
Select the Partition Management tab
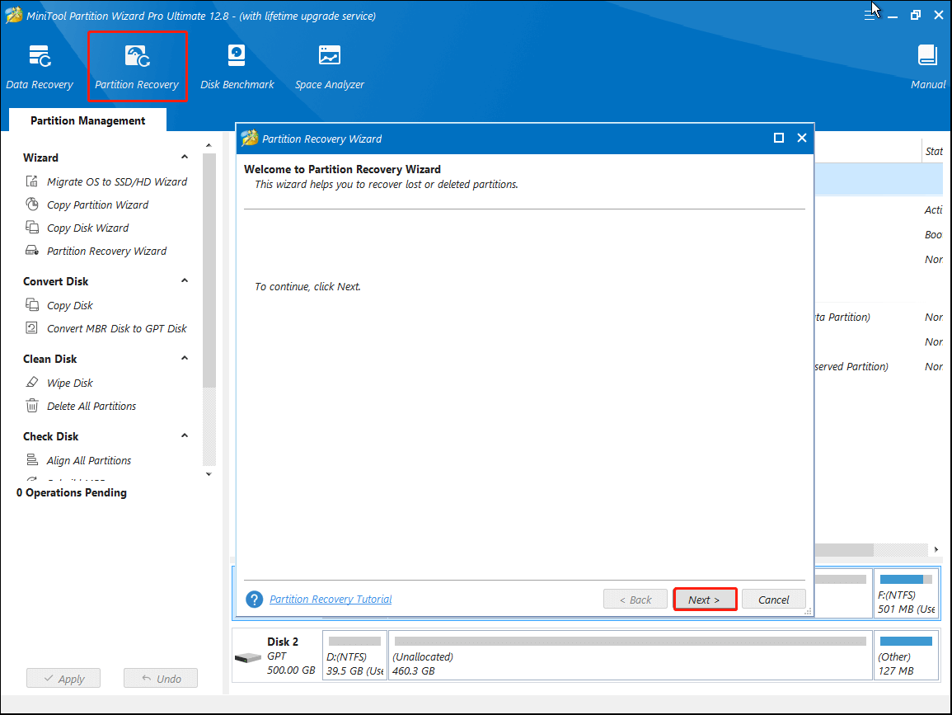click(88, 120)
